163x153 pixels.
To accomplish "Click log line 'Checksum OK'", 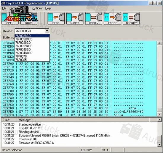I will (x=28, y=139).
